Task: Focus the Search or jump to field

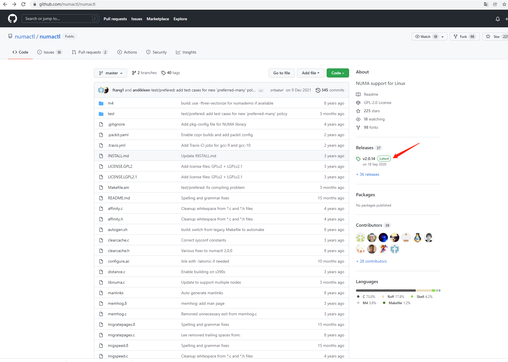Action: [60, 19]
